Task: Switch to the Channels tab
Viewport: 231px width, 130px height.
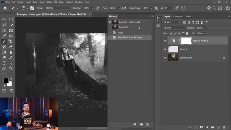Action: pyautogui.click(x=178, y=17)
